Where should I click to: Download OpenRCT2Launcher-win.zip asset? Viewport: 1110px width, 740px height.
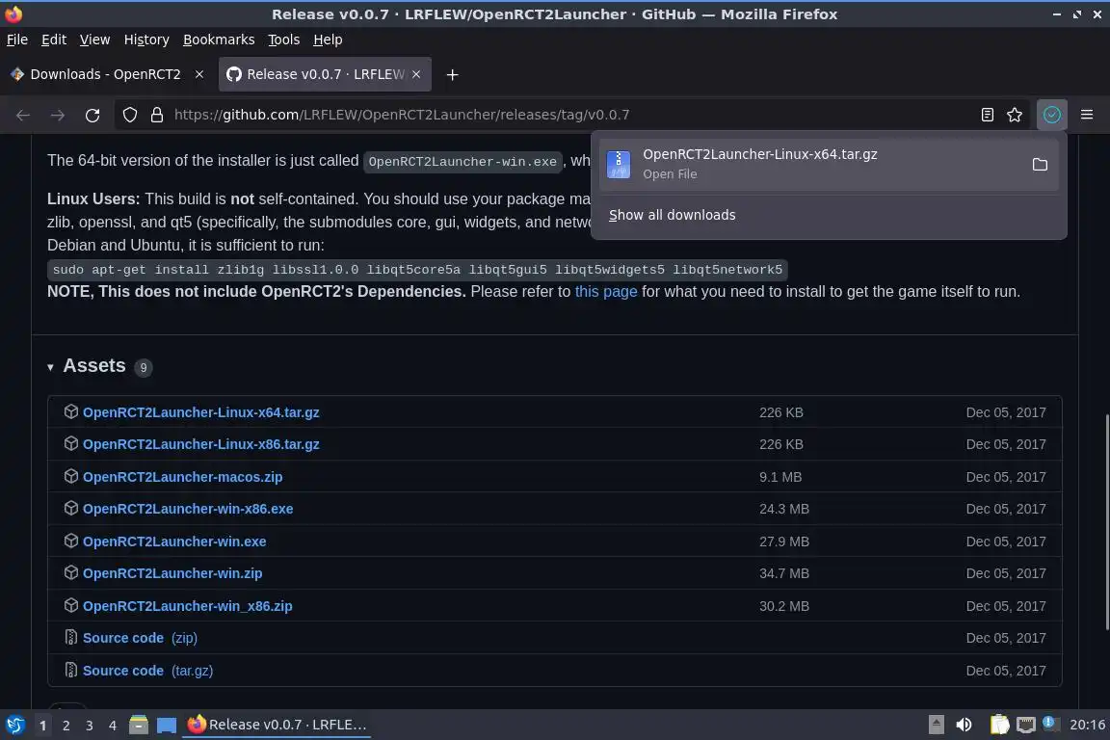click(x=172, y=573)
